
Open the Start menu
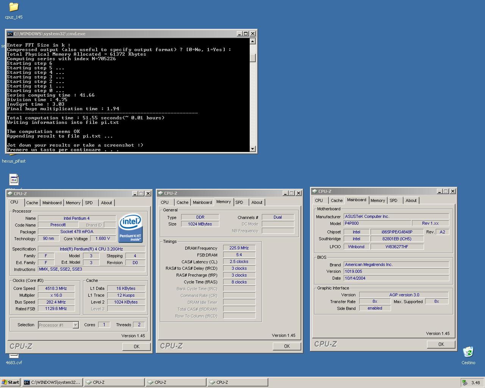(10, 382)
